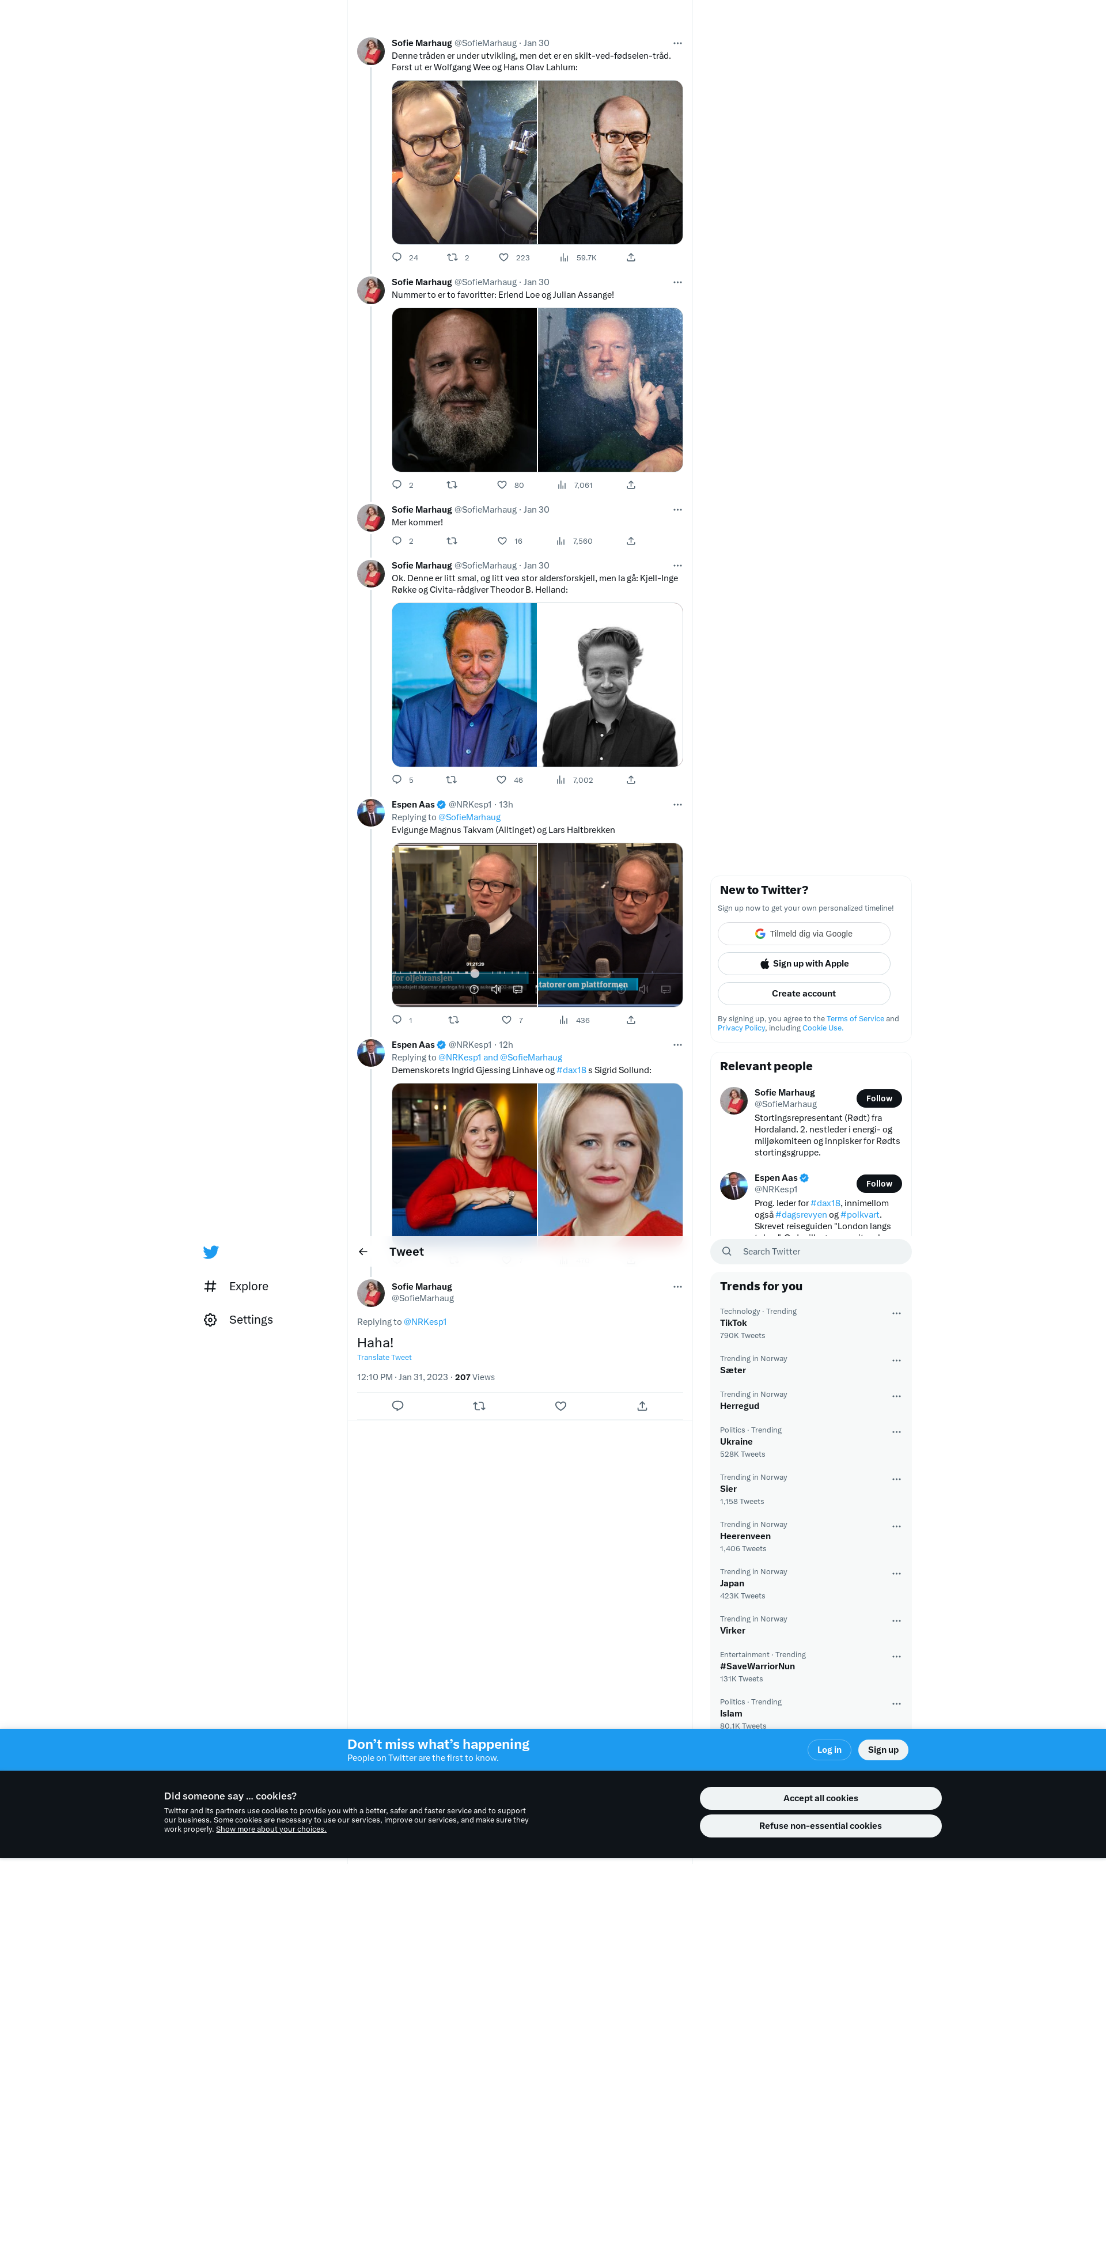Like the Erlend Loe and Julian Assange tweet
1106x2262 pixels.
pos(502,485)
